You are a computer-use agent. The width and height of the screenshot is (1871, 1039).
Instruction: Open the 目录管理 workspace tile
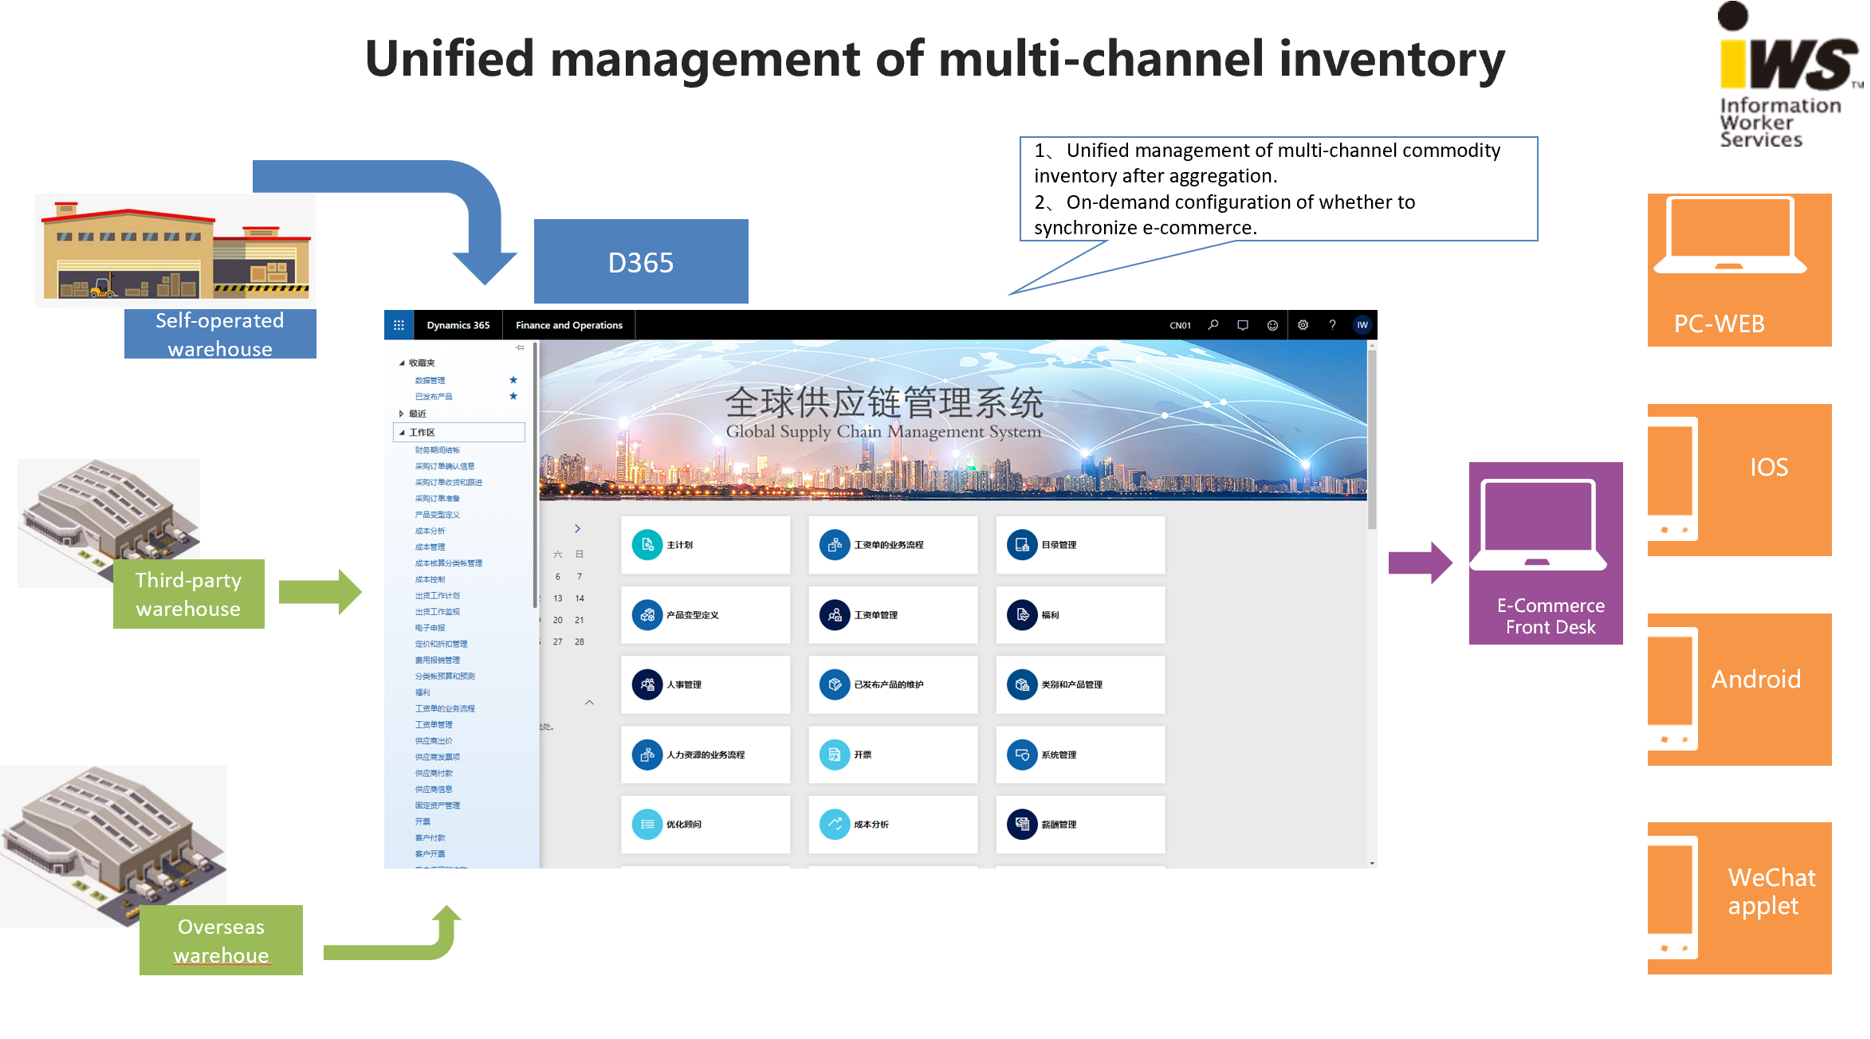(x=1080, y=545)
